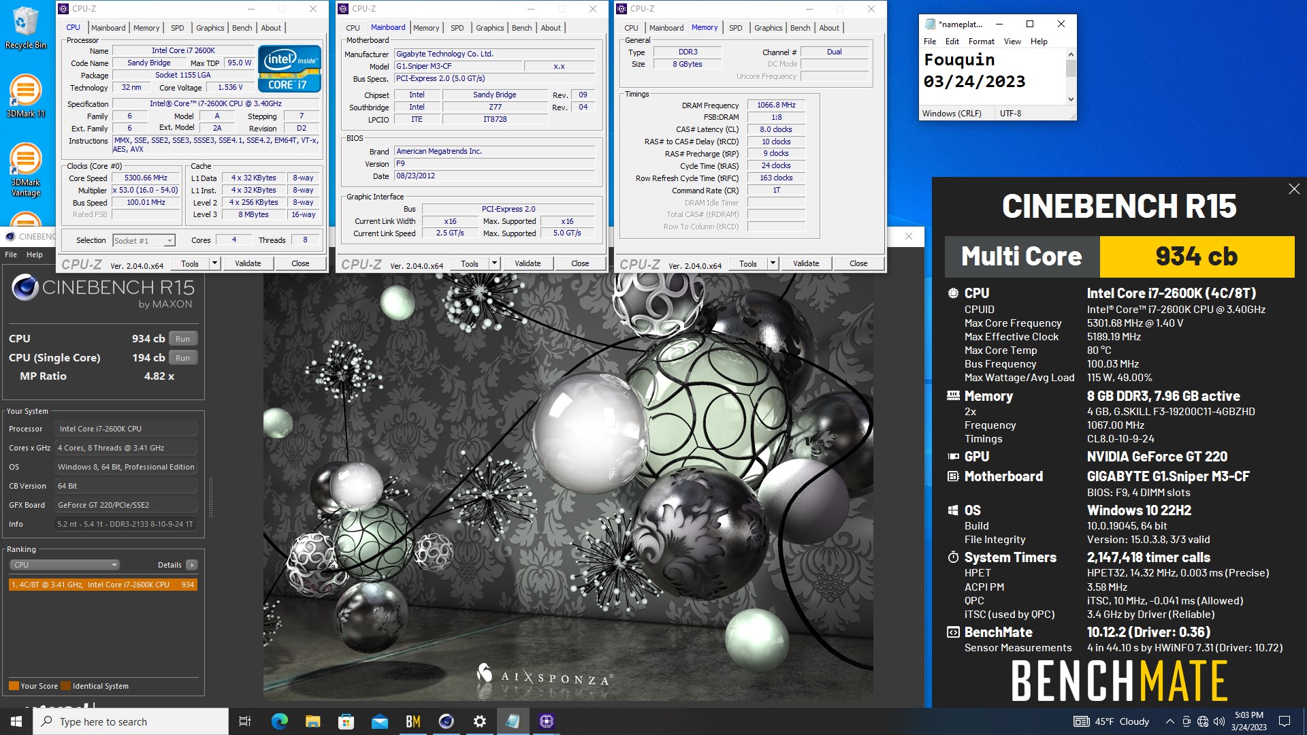This screenshot has height=735, width=1307.
Task: Open Tools dropdown arrow in Memory window
Action: click(x=773, y=263)
